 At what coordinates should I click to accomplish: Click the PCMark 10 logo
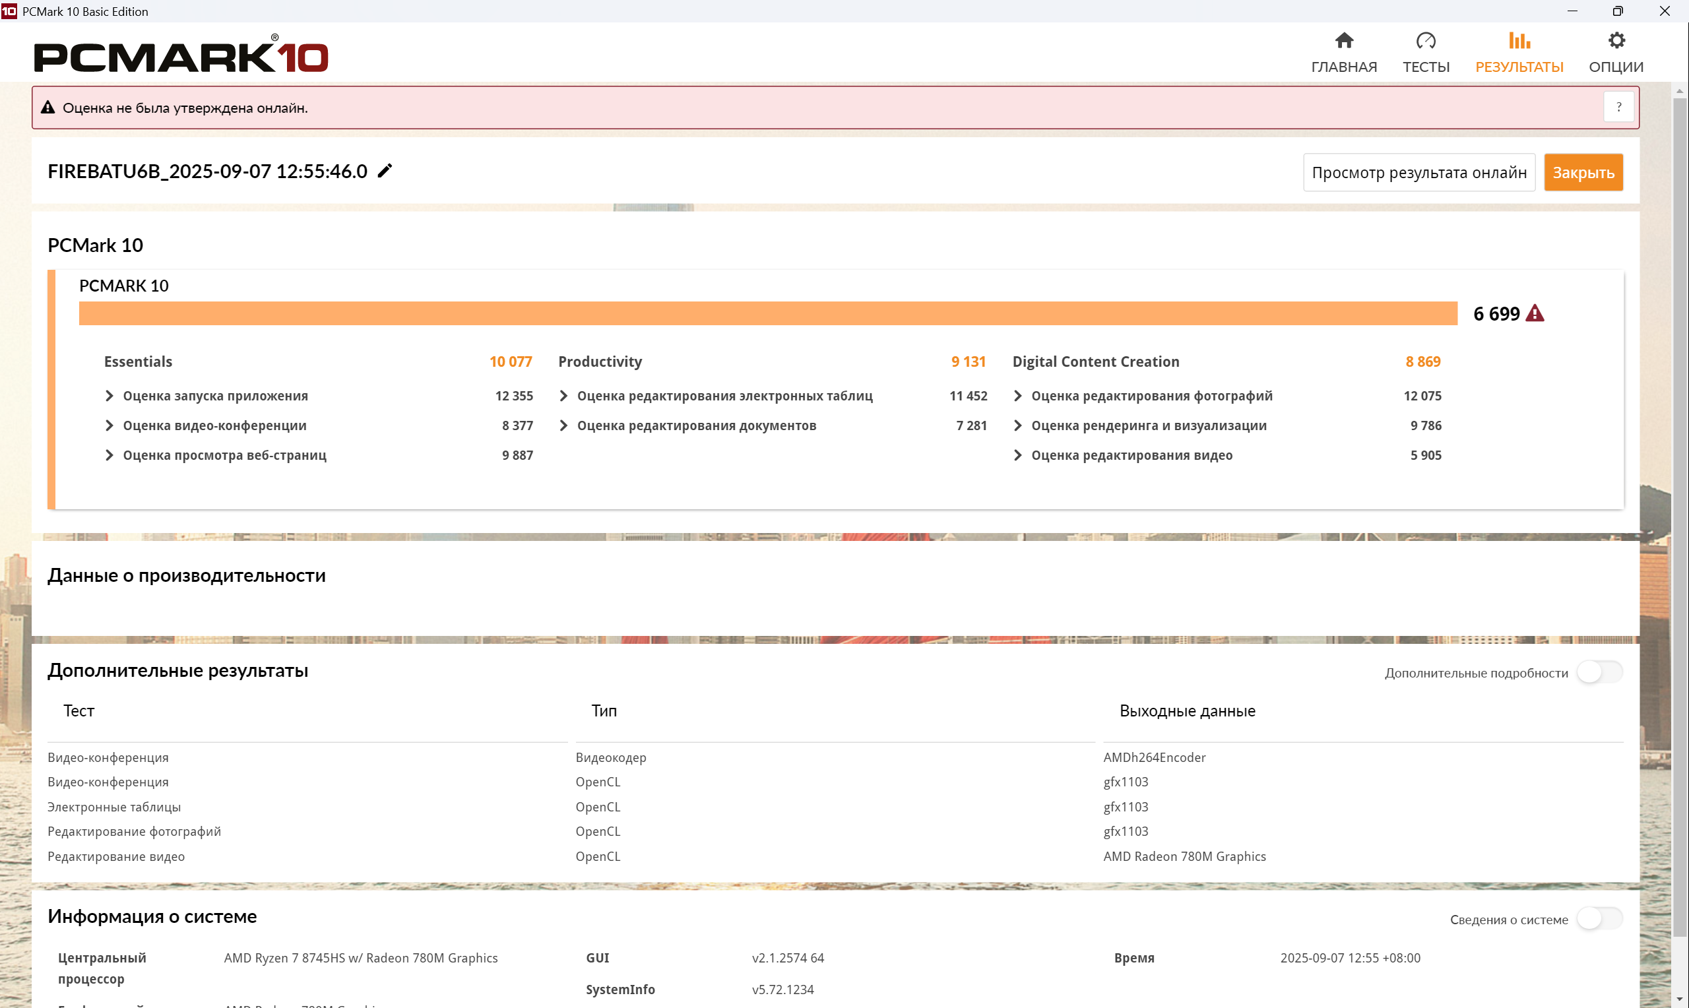click(x=181, y=55)
